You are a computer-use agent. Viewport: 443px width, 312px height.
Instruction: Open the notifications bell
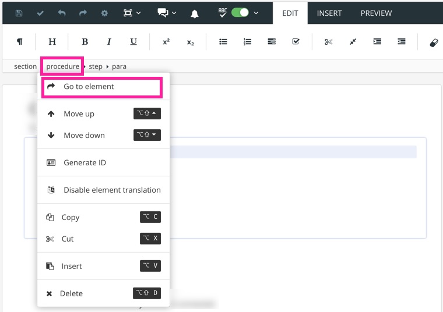point(195,13)
